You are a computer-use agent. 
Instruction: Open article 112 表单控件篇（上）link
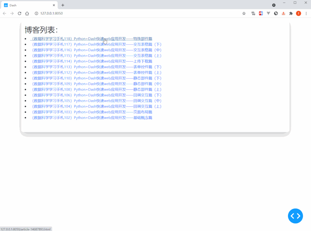point(97,72)
